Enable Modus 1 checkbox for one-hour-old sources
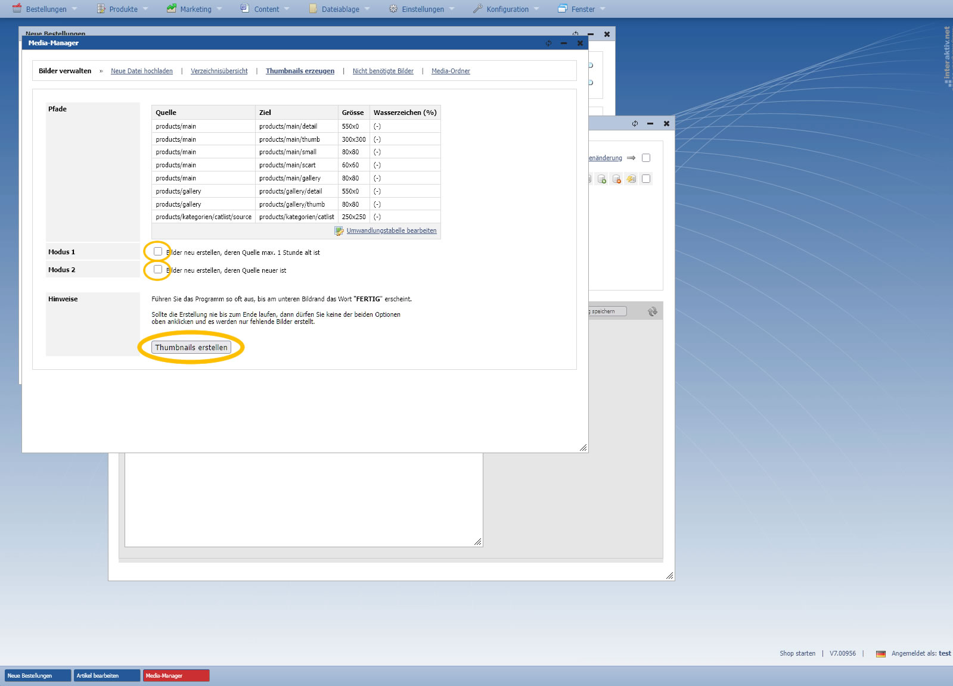953x686 pixels. 158,252
